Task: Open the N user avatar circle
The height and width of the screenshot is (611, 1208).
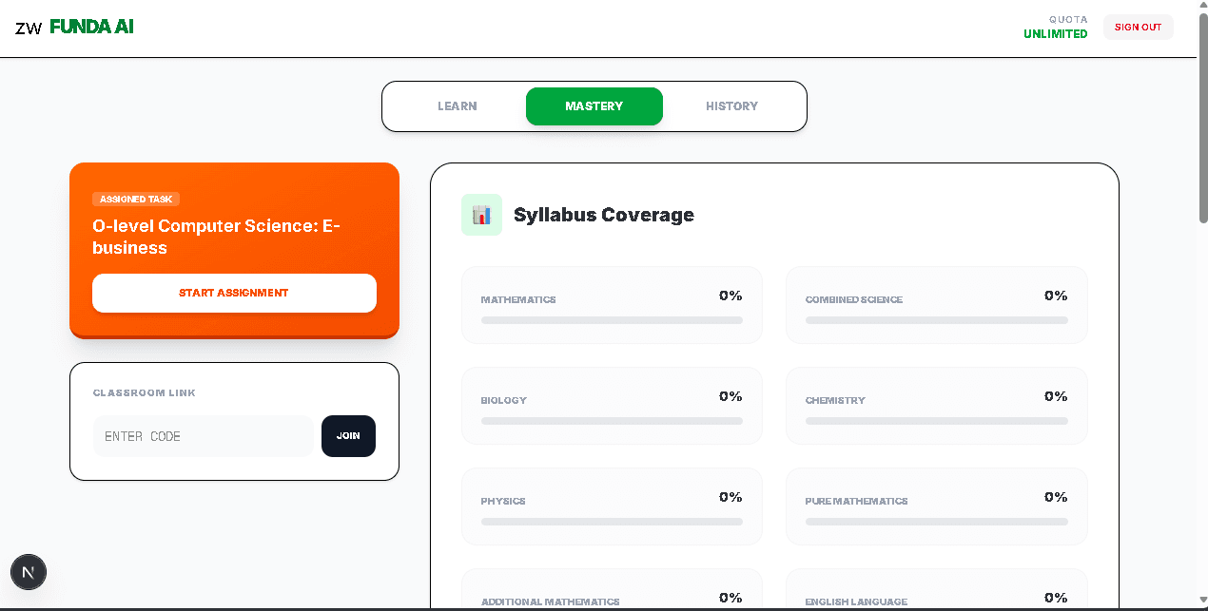Action: 28,571
